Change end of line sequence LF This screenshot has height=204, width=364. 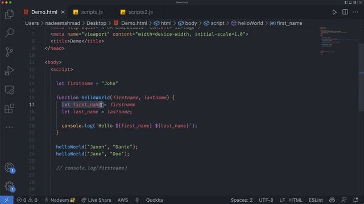[x=282, y=200]
